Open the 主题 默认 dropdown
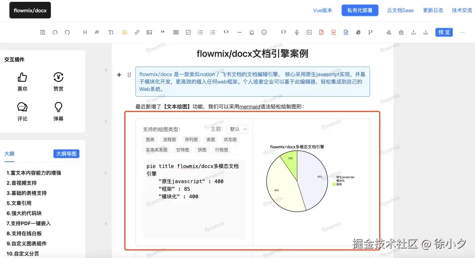This screenshot has height=258, width=475. click(x=237, y=129)
